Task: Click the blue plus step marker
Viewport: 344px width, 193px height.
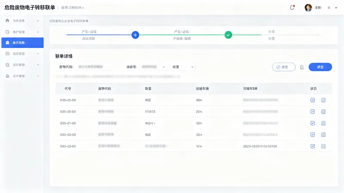Action: [x=135, y=35]
